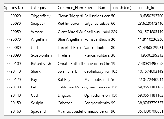The width and height of the screenshot is (164, 119).
Task: Select the Pterois volitans species name cell
Action: [97, 55]
